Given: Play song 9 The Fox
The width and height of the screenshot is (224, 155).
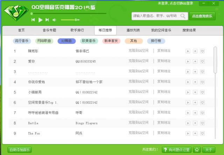Looking at the screenshot, I should click(x=188, y=133).
